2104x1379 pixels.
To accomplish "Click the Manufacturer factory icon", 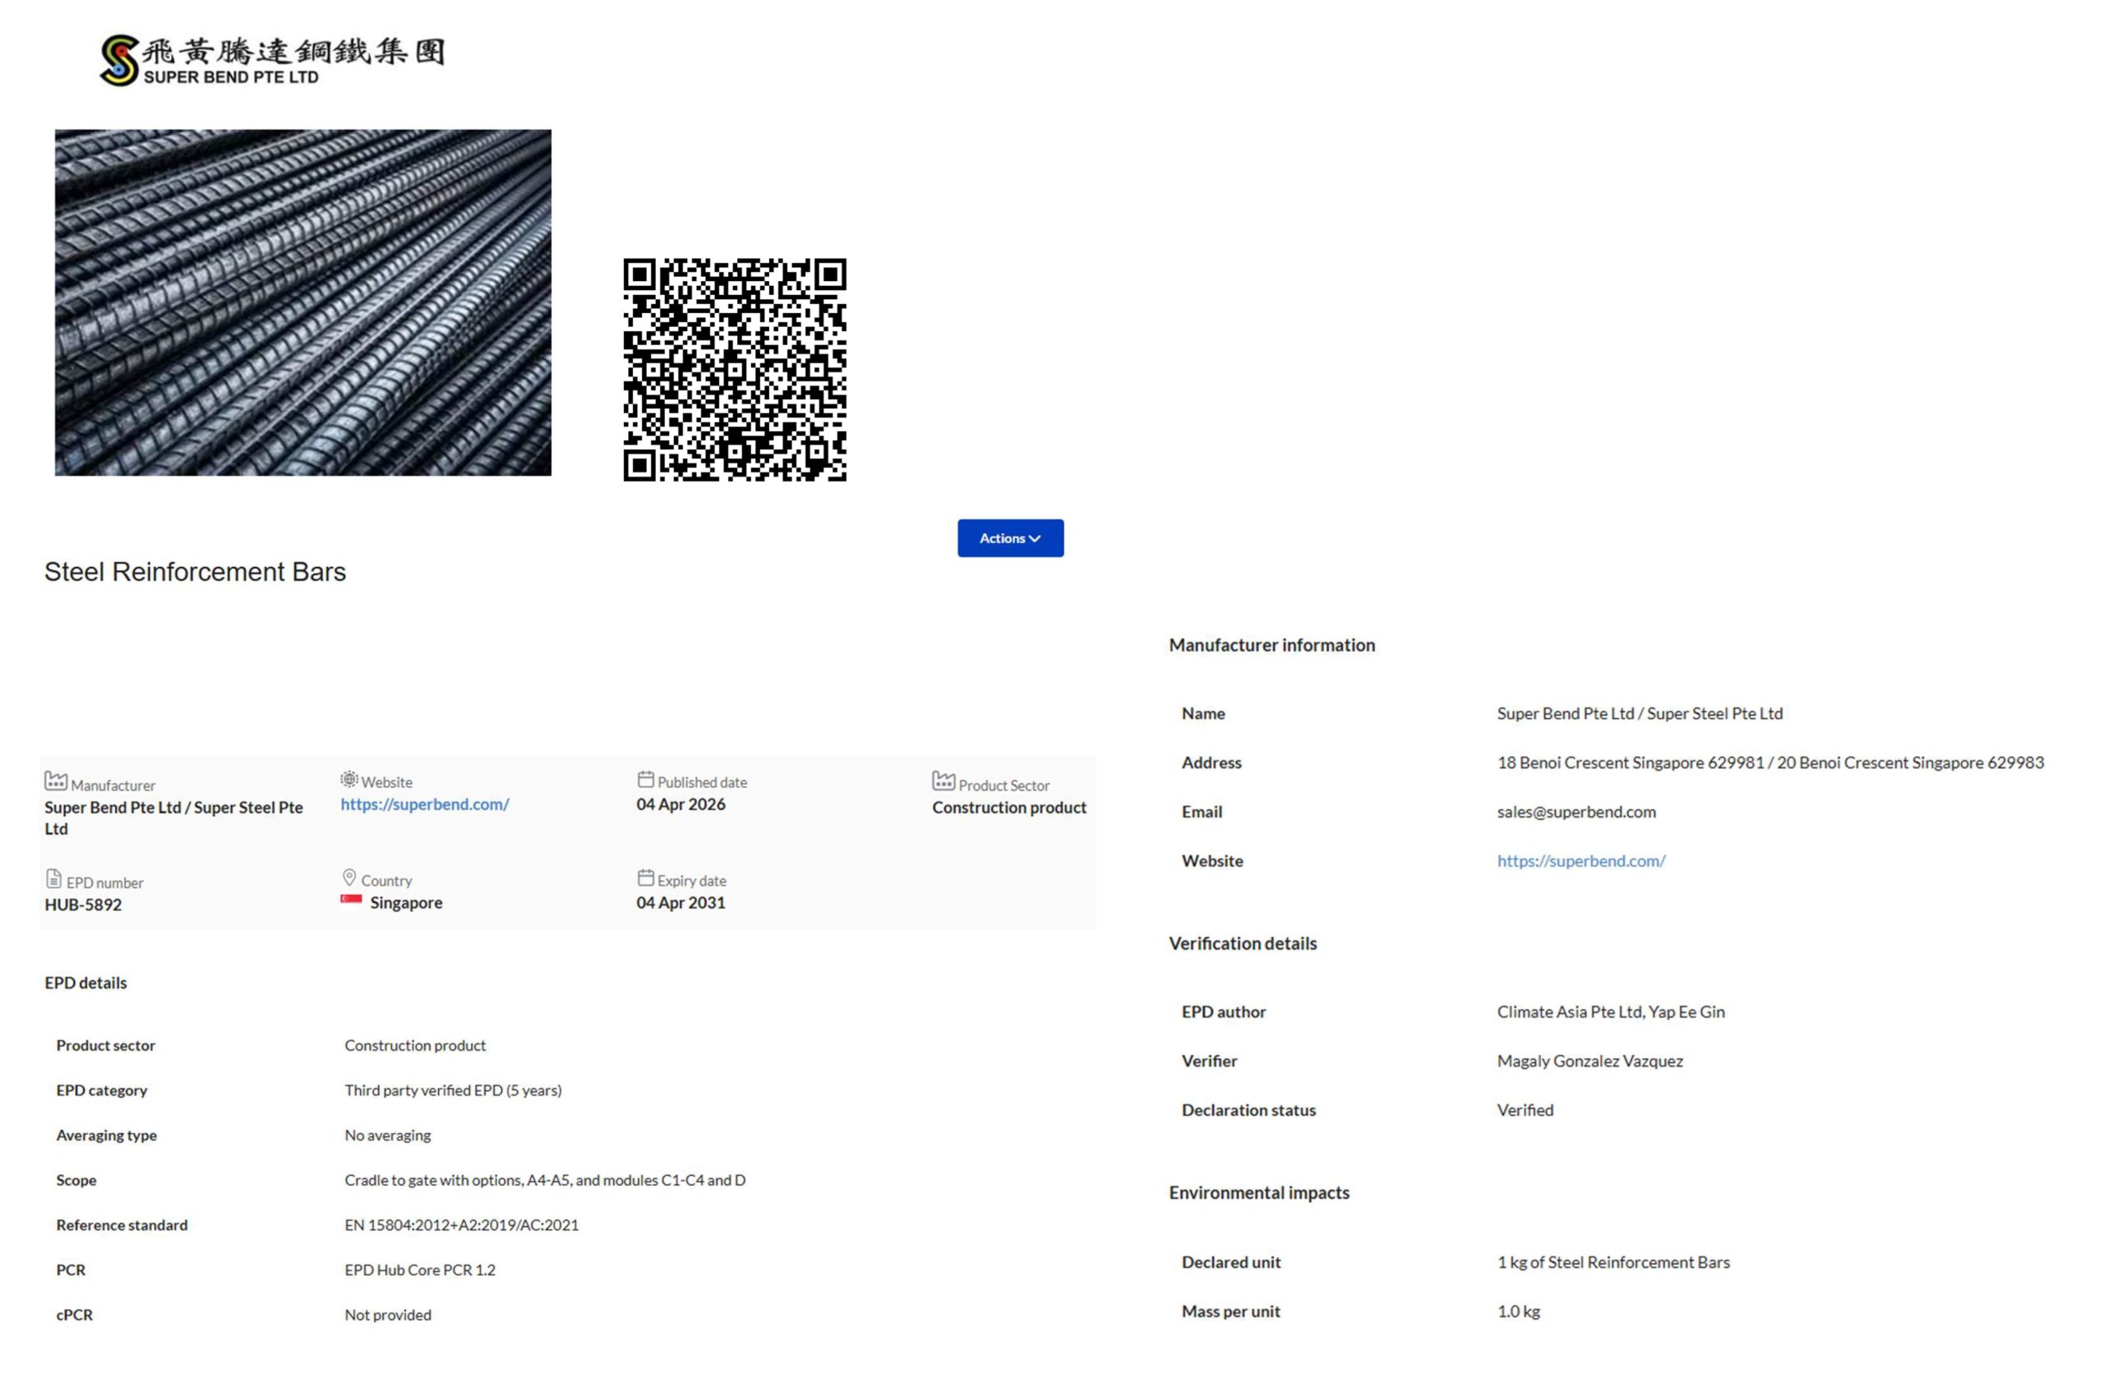I will pos(56,781).
